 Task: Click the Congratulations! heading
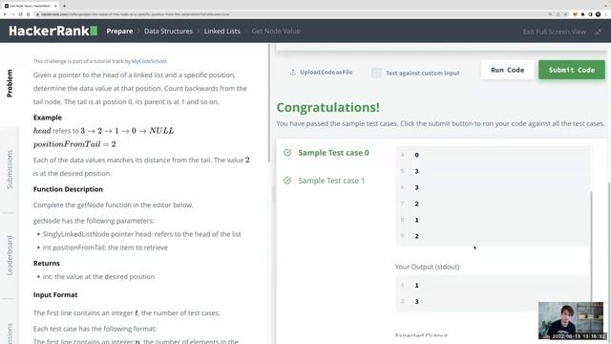[327, 107]
